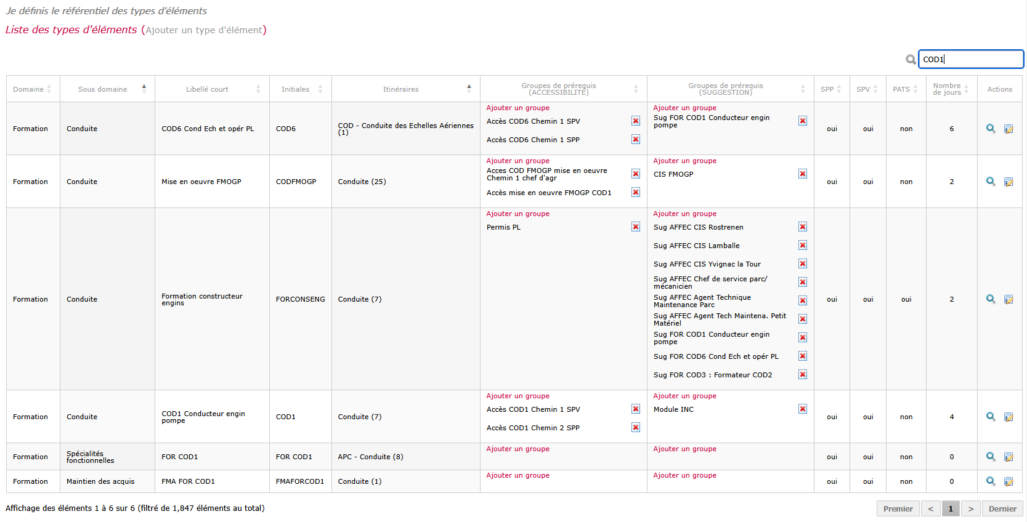Delete Sug AFFEC Agent Tech Maintena. Petit Matériel
Viewport: 1027px width, 522px height.
[803, 319]
